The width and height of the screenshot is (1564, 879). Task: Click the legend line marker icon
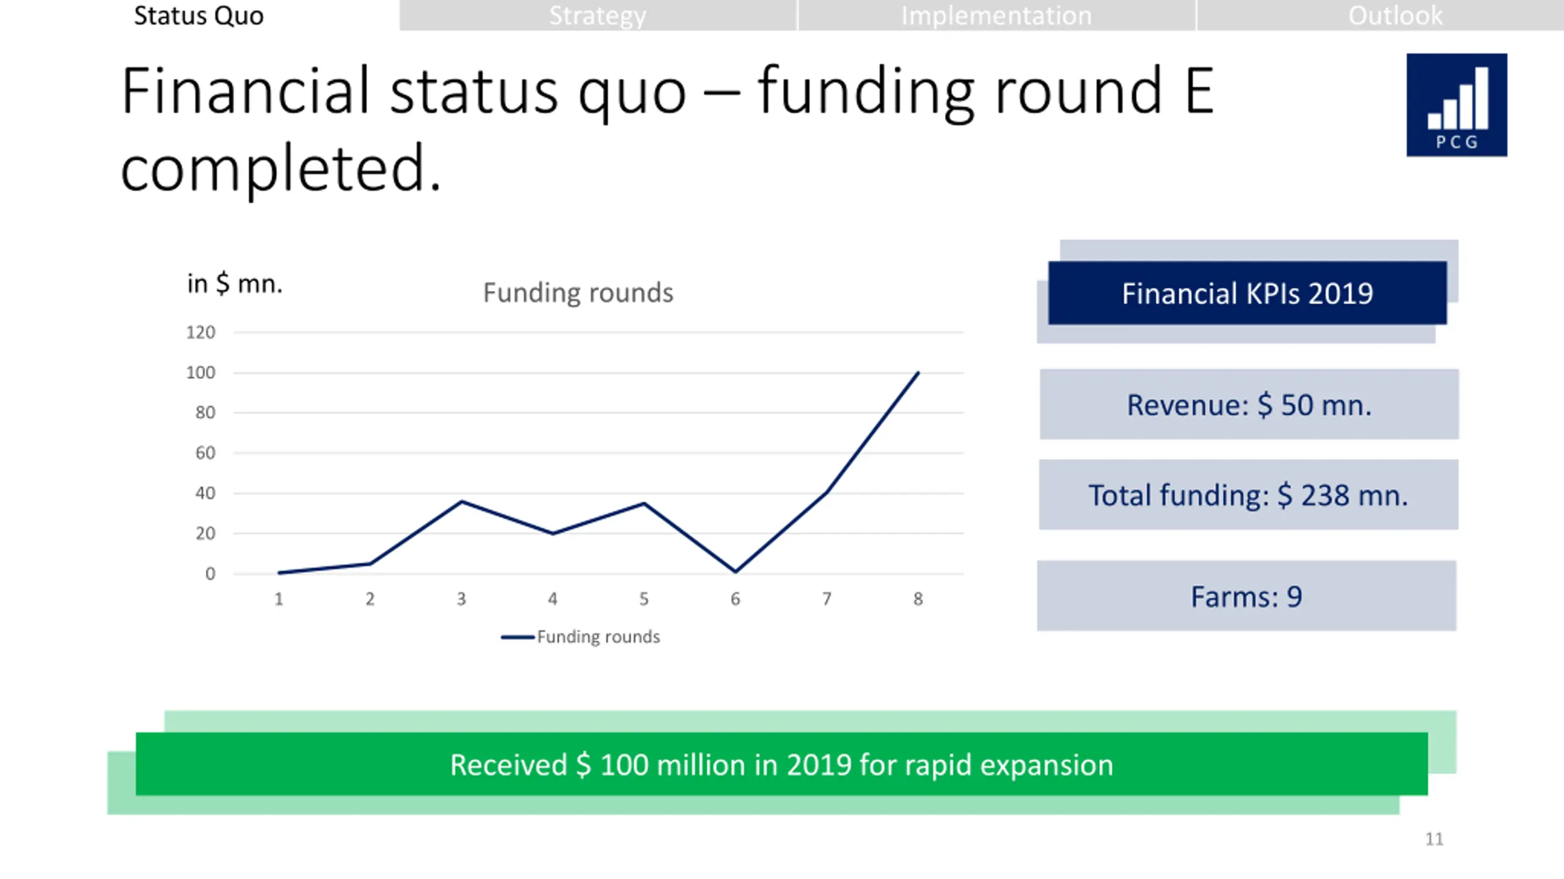(x=517, y=637)
